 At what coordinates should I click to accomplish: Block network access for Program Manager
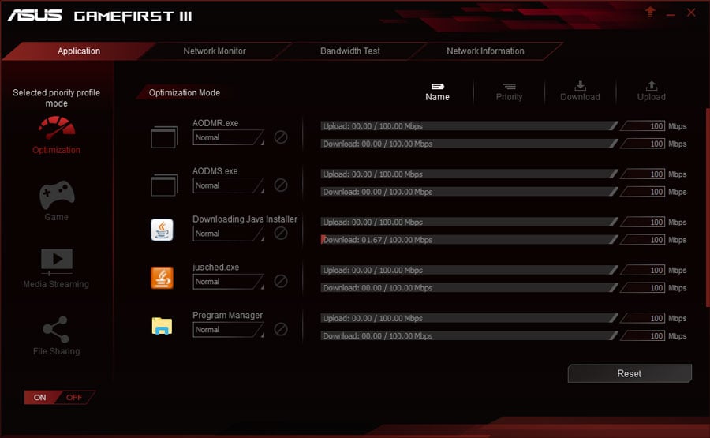(281, 329)
